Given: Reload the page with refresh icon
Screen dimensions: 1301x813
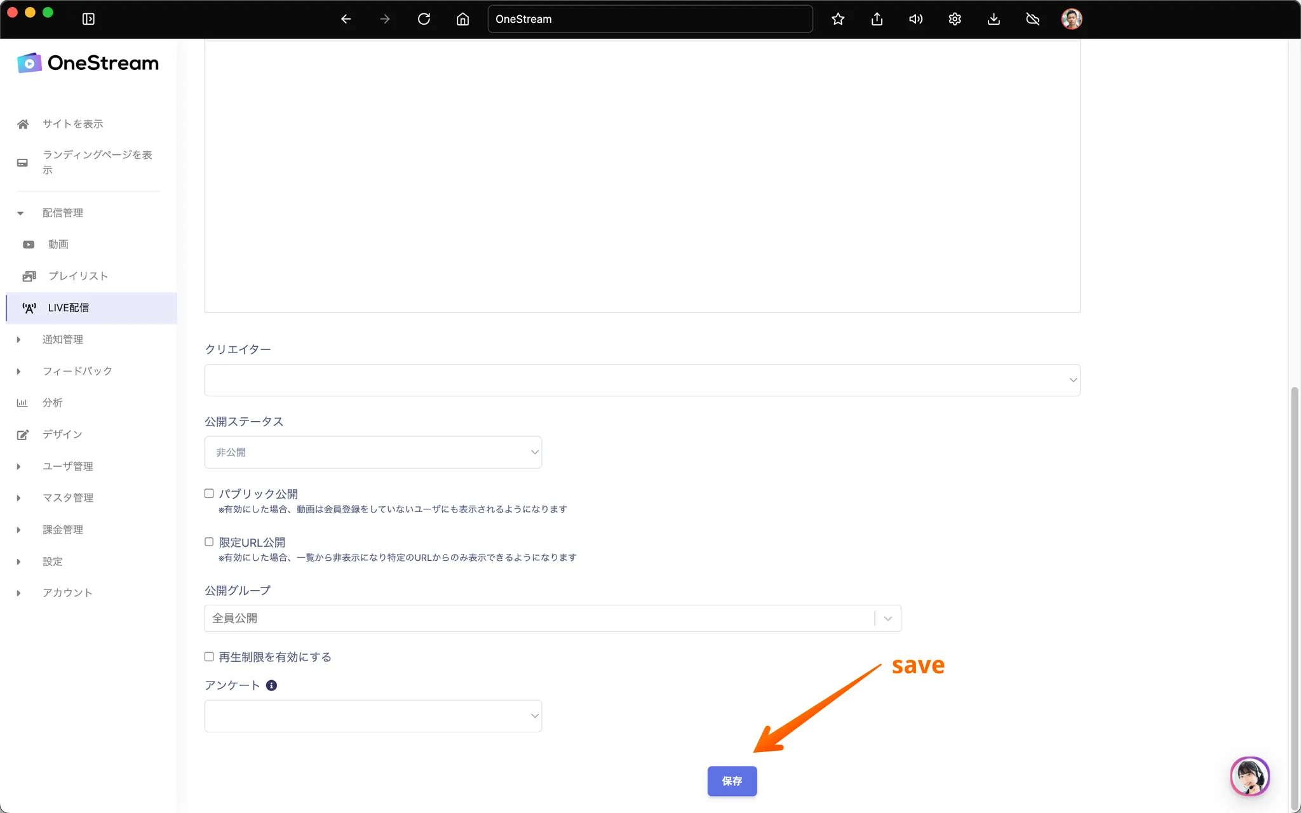Looking at the screenshot, I should (424, 19).
